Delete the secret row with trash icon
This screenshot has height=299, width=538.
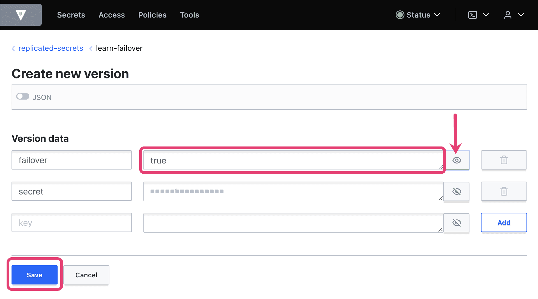504,191
